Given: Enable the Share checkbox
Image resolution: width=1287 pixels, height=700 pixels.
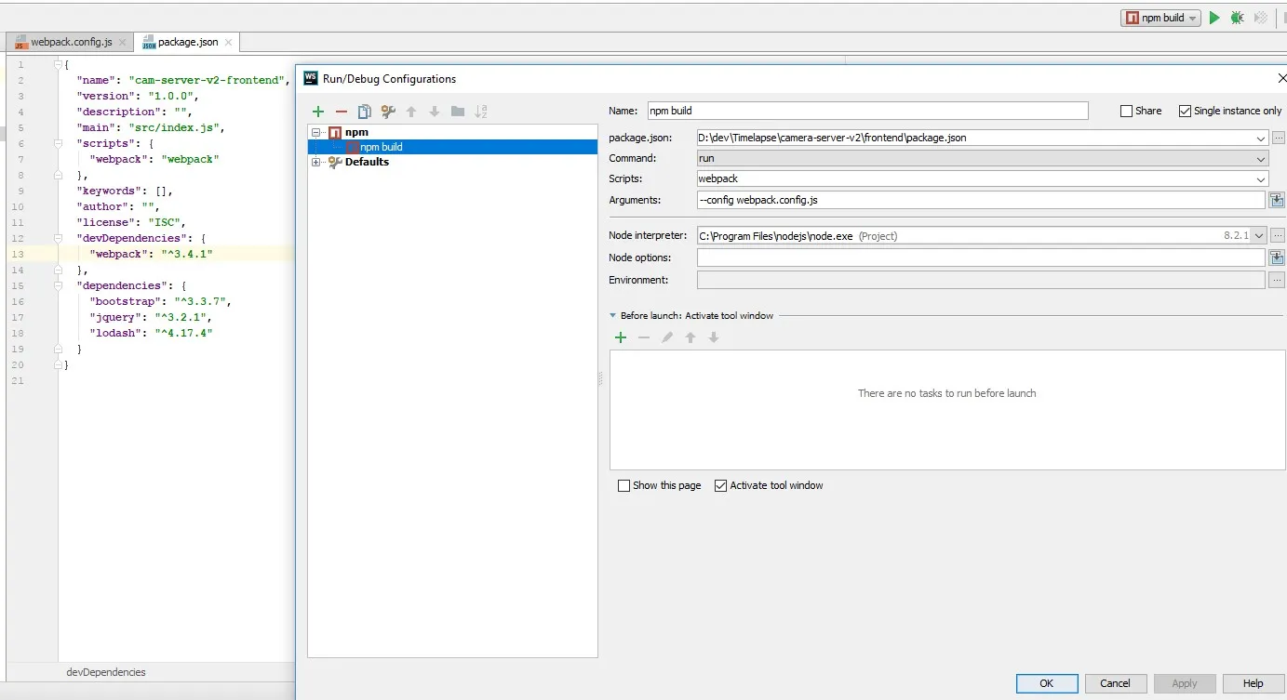Looking at the screenshot, I should tap(1127, 111).
